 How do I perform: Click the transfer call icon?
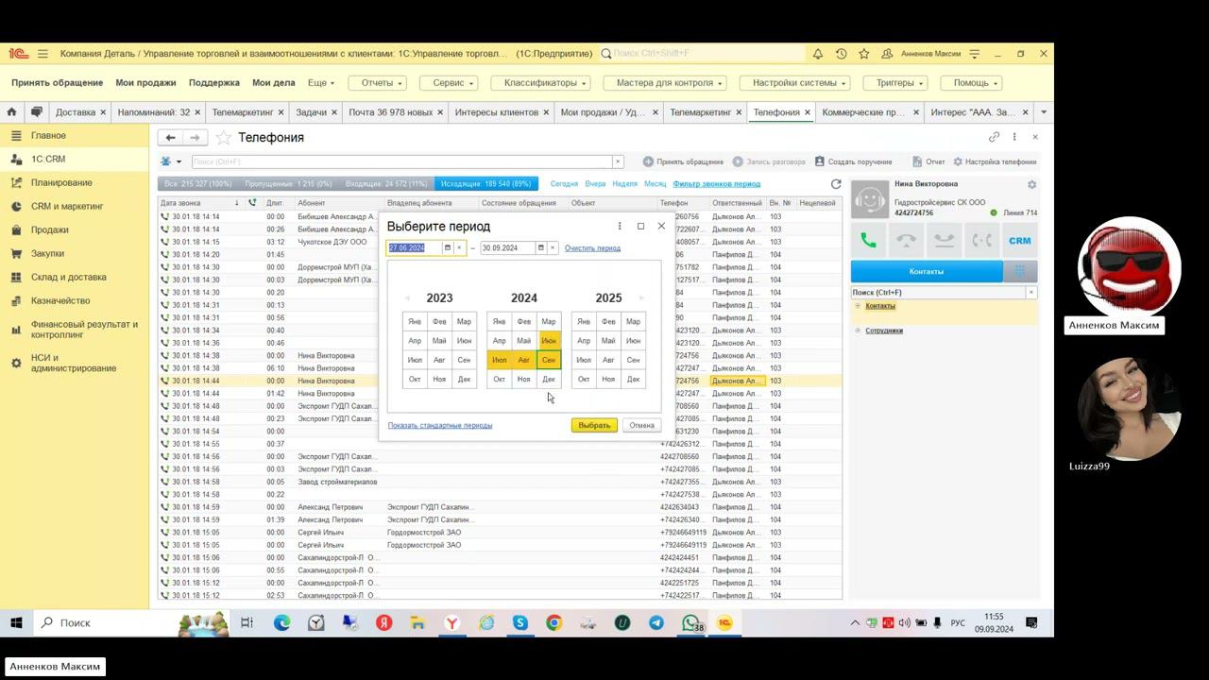[x=982, y=241]
